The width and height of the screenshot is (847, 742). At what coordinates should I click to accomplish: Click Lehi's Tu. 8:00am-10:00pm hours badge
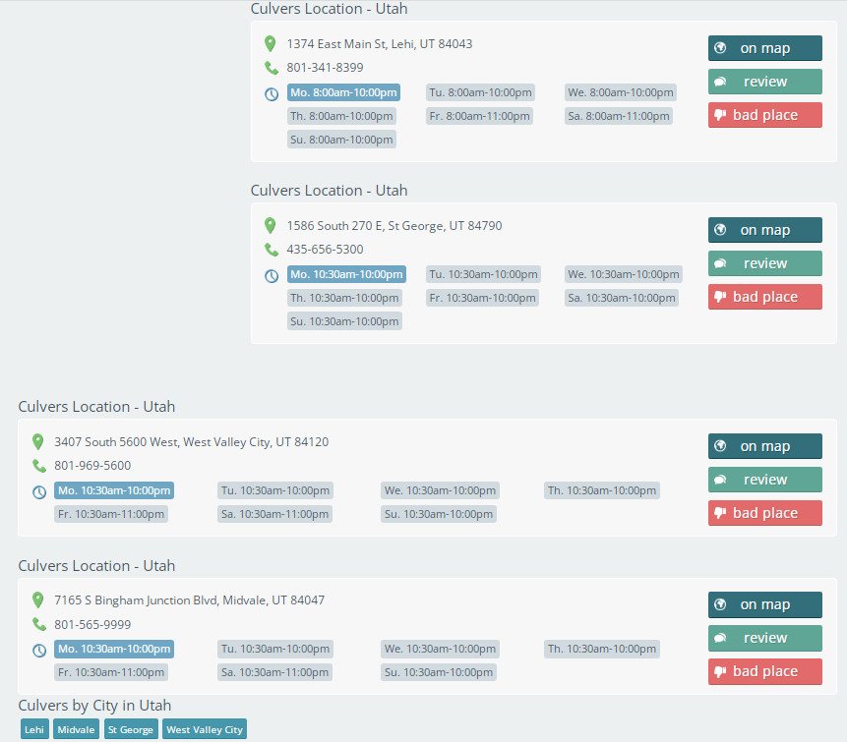click(x=480, y=92)
